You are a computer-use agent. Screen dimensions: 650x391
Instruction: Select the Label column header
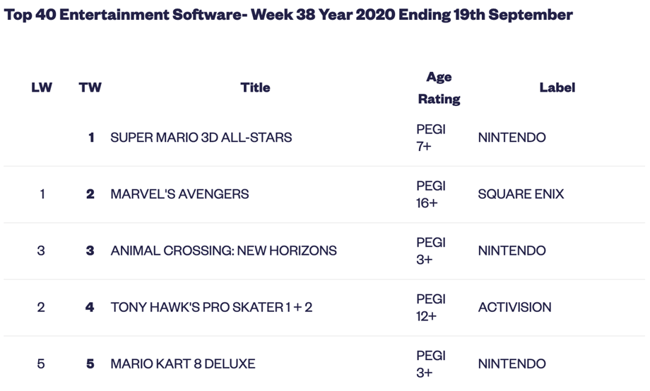click(557, 88)
